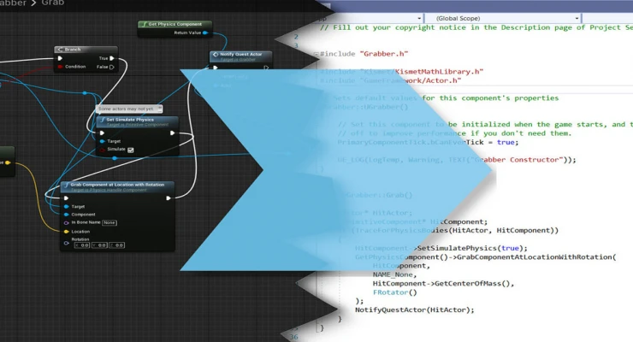Click the diamond icon on Notify Quest Actor header

pos(216,54)
